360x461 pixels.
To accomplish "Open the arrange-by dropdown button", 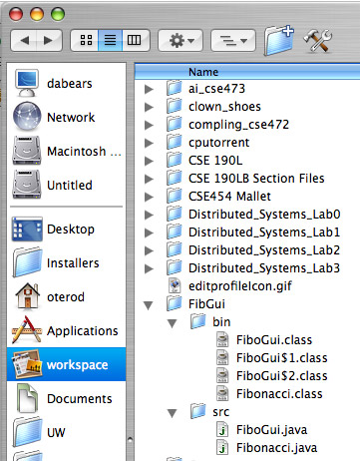I will (233, 41).
